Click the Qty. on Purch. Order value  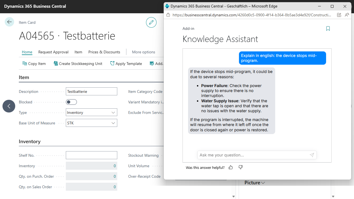click(92, 176)
